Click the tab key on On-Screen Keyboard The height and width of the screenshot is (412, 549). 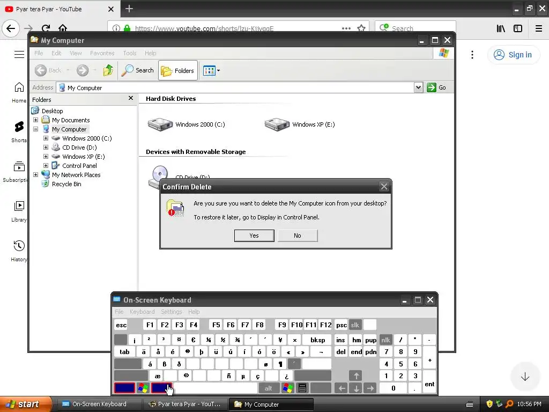(124, 352)
